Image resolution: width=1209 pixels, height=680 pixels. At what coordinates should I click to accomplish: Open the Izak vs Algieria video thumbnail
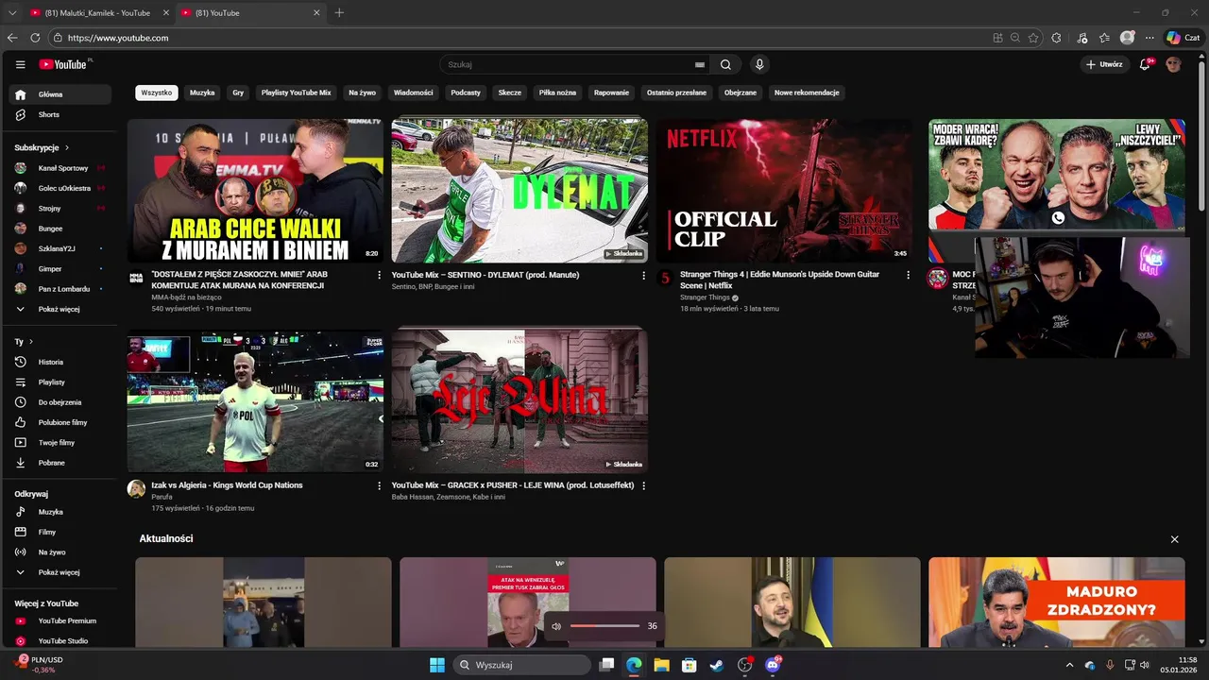tap(255, 399)
